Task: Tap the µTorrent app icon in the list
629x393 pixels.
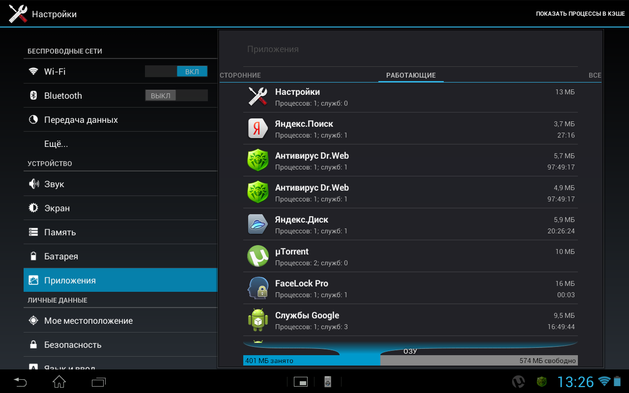Action: pos(257,256)
